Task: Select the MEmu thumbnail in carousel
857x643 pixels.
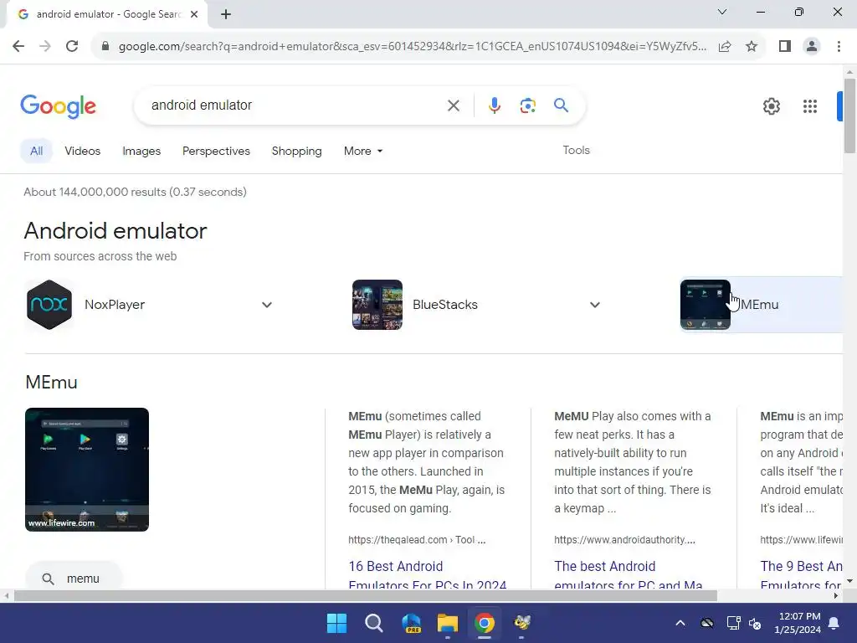Action: [705, 305]
